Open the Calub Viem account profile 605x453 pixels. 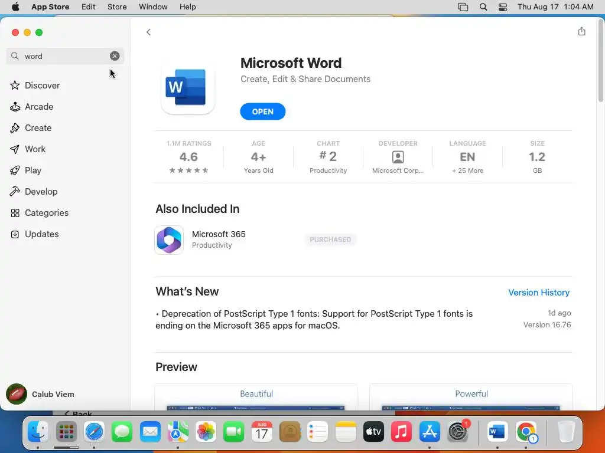40,394
